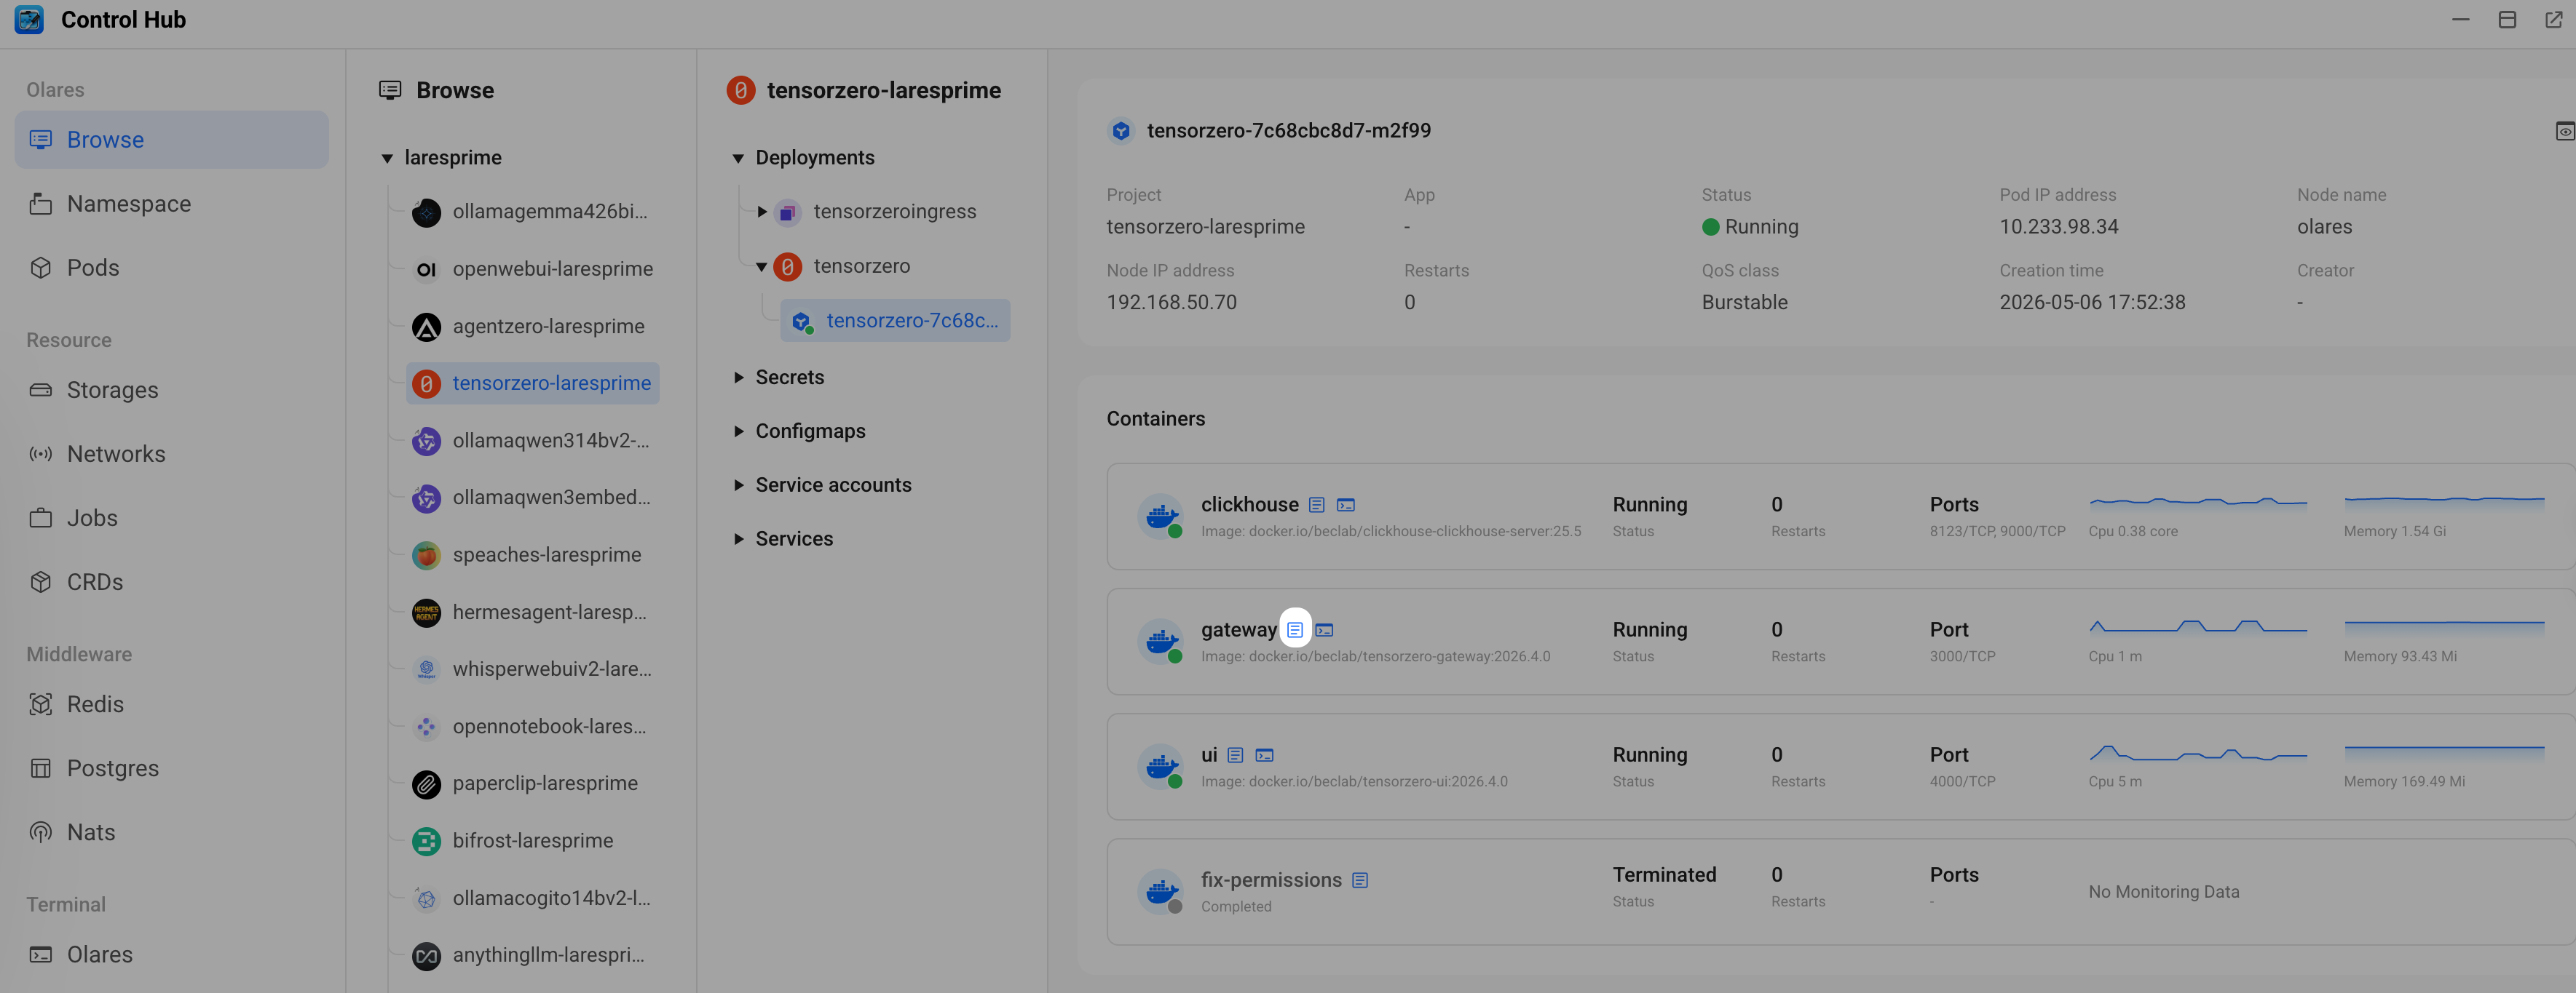This screenshot has width=2576, height=993.
Task: Select the tensorzero-7c68c pod in tree
Action: click(x=896, y=321)
